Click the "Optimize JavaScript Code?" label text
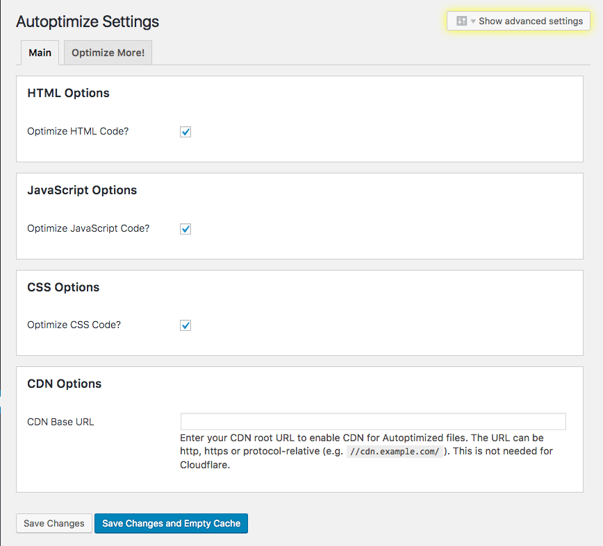The width and height of the screenshot is (603, 546). (x=88, y=228)
